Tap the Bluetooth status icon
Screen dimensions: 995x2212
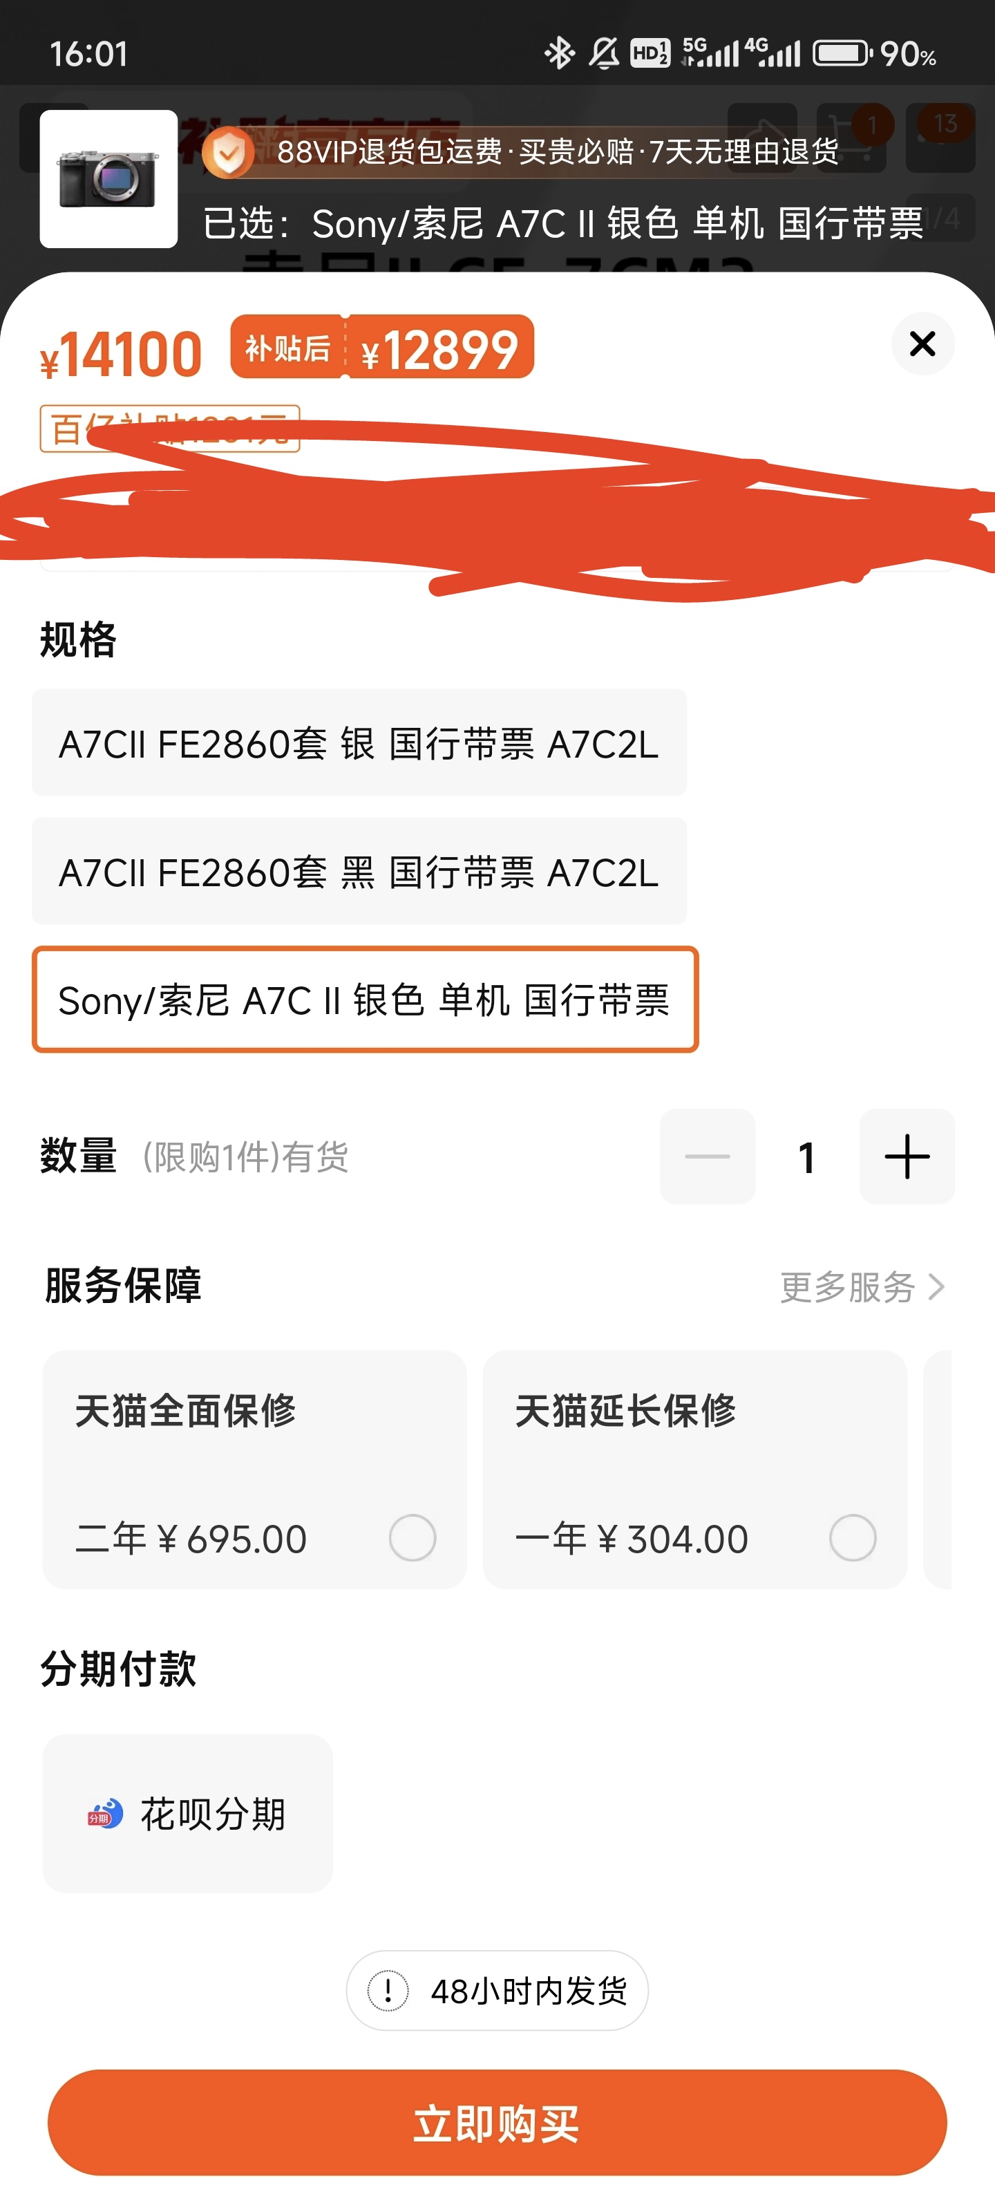click(x=559, y=53)
